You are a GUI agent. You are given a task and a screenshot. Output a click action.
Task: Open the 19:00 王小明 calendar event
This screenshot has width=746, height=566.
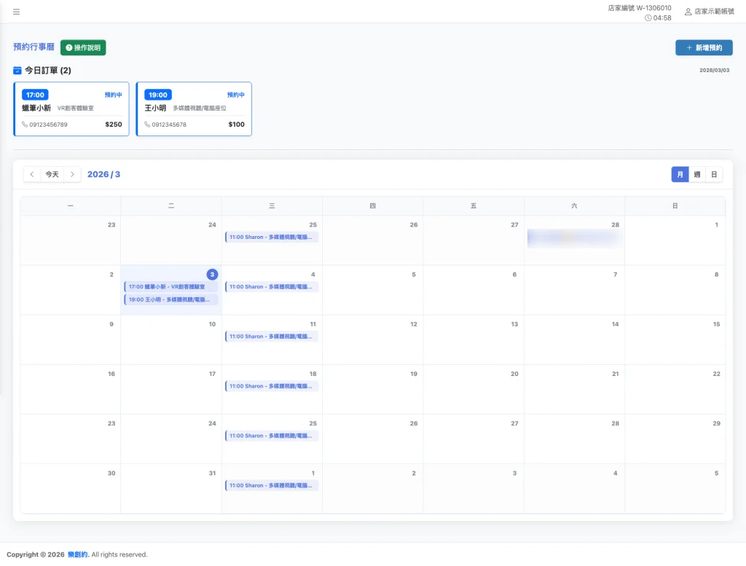(x=171, y=299)
